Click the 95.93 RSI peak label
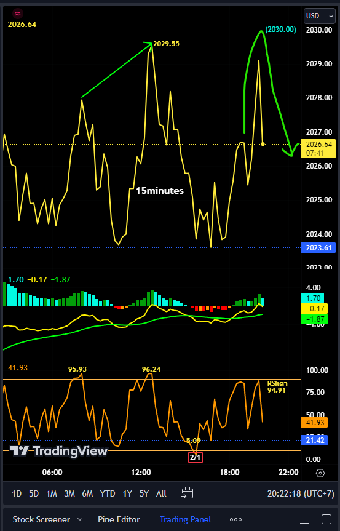Image resolution: width=340 pixels, height=531 pixels. (77, 369)
